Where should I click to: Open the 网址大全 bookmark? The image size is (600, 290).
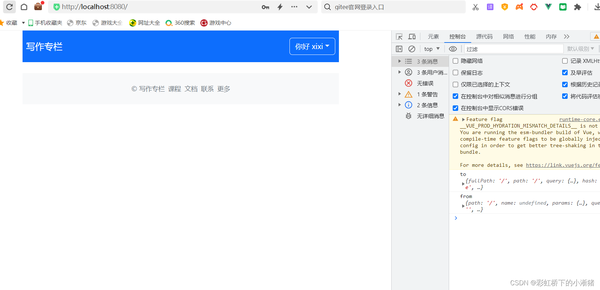(x=145, y=23)
